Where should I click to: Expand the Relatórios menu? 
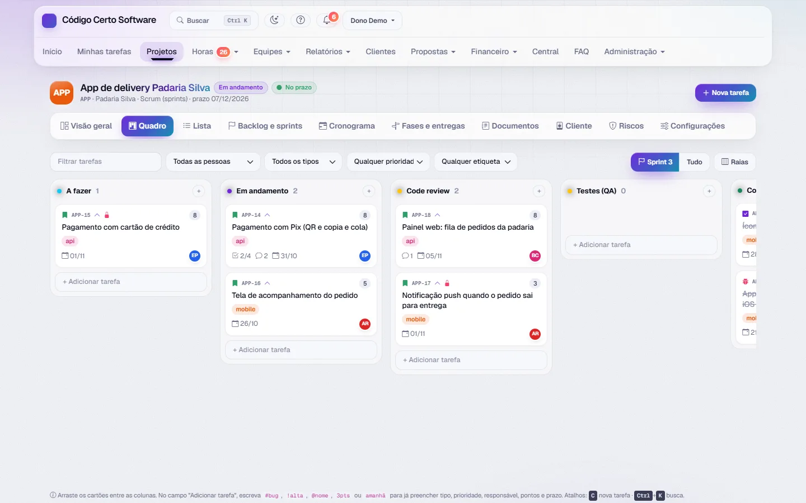[x=328, y=52]
